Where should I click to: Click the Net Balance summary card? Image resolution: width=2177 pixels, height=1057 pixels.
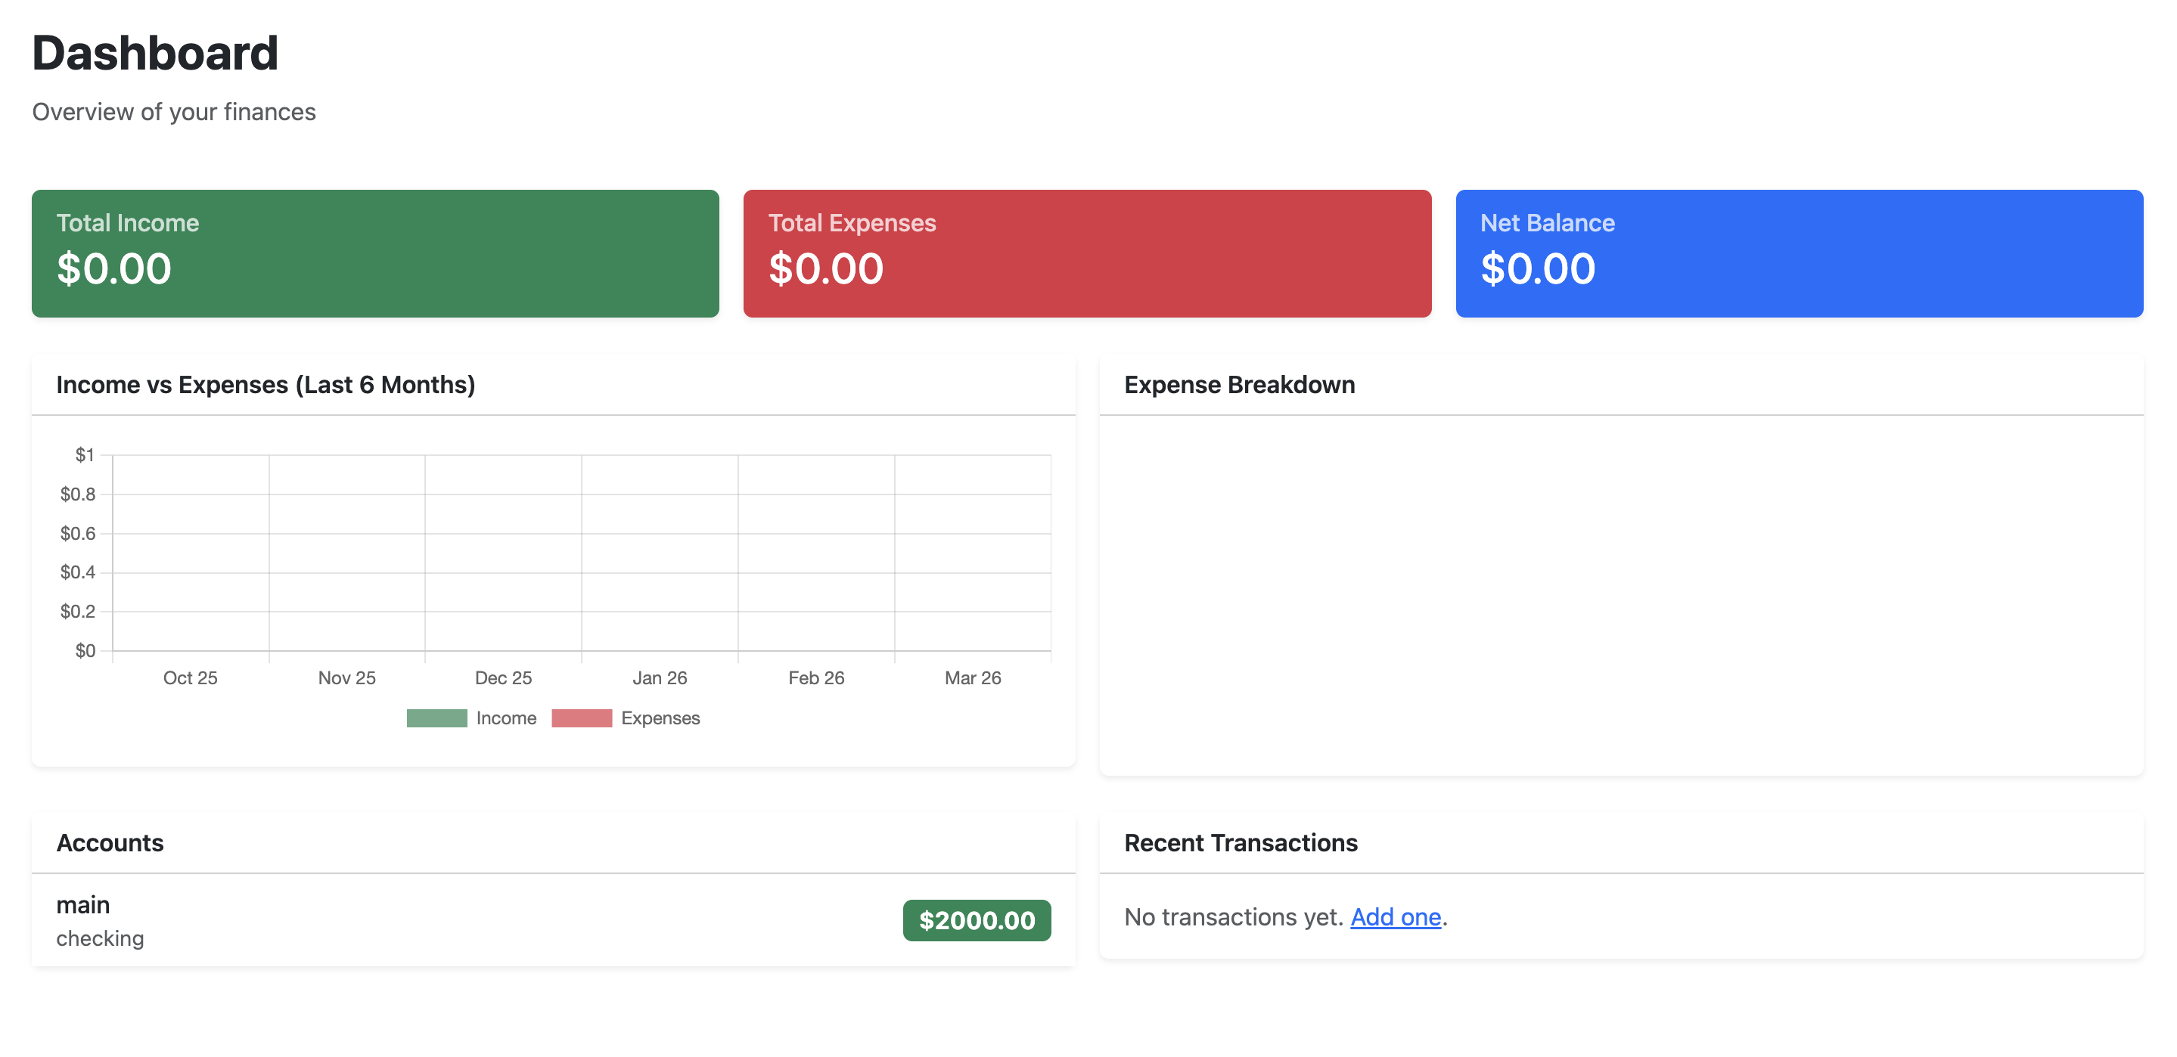(x=1800, y=253)
